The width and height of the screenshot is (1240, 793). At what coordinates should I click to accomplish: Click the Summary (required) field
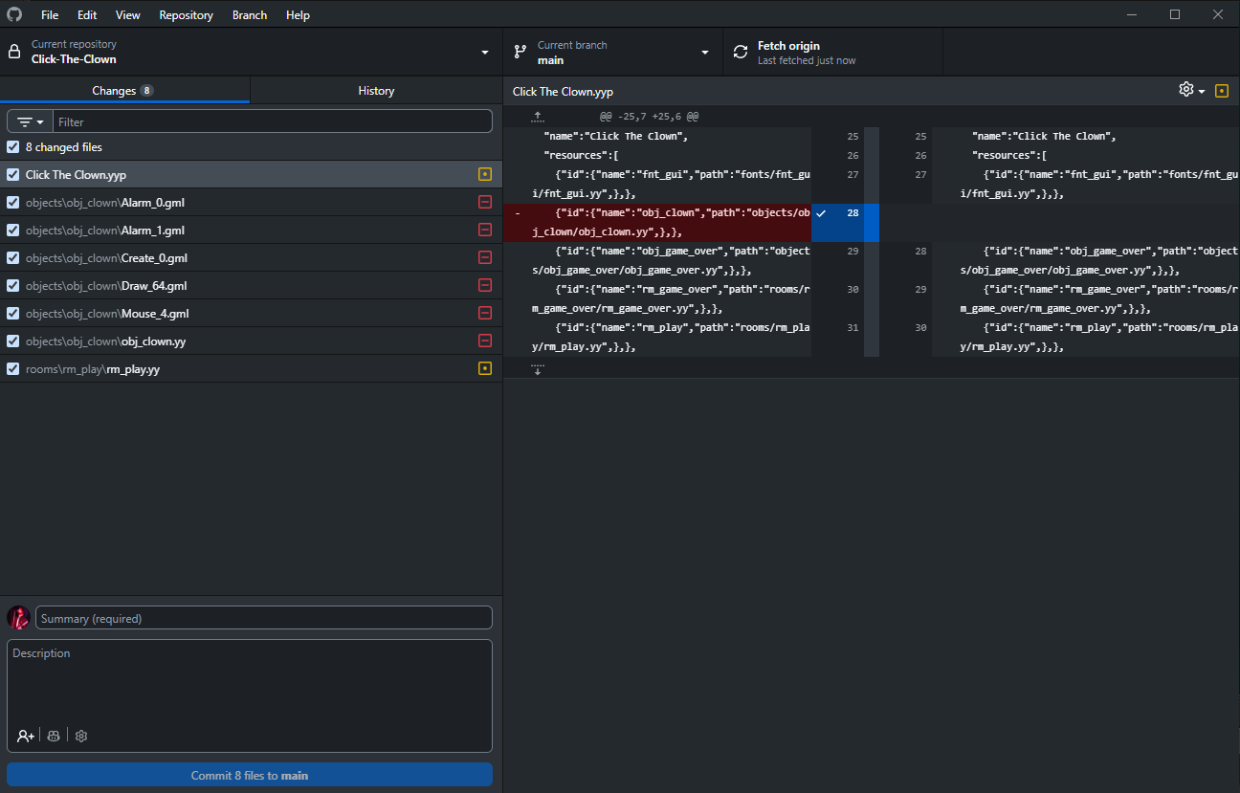pyautogui.click(x=264, y=618)
